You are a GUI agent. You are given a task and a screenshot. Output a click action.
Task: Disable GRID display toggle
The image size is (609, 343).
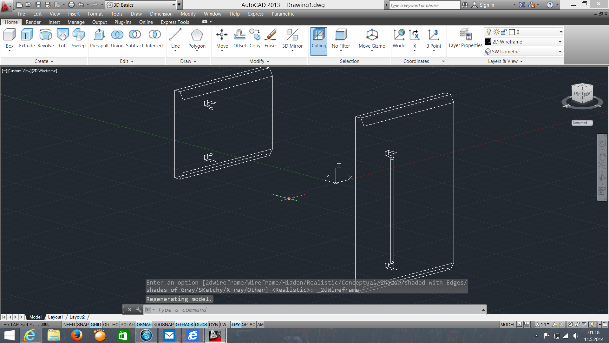click(x=96, y=325)
